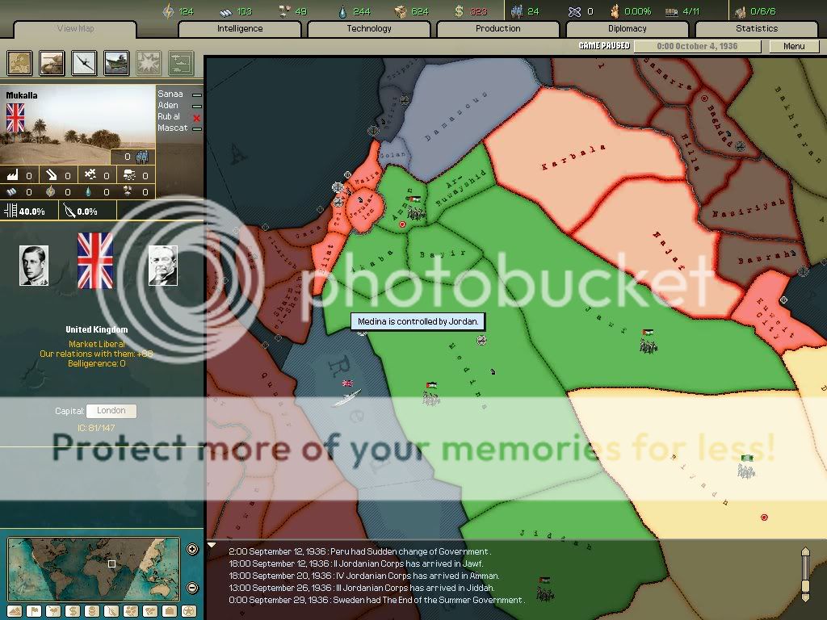
Task: Select the naval units warship icon
Action: pos(117,63)
